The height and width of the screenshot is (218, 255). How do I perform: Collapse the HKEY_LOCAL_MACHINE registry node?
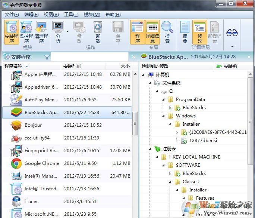point(157,157)
